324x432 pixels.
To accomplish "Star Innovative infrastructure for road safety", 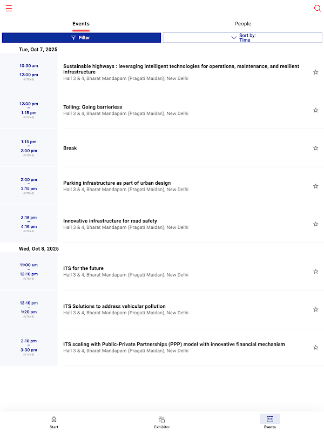I will point(316,224).
